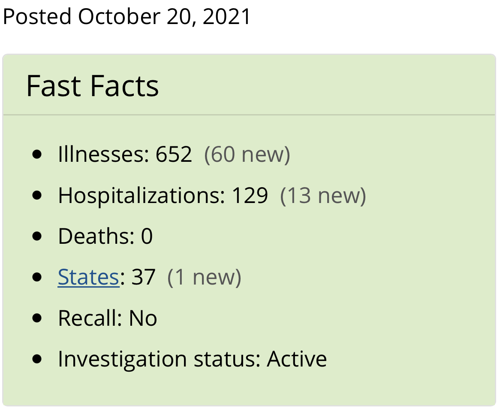Click the word Active in investigation status

[297, 359]
